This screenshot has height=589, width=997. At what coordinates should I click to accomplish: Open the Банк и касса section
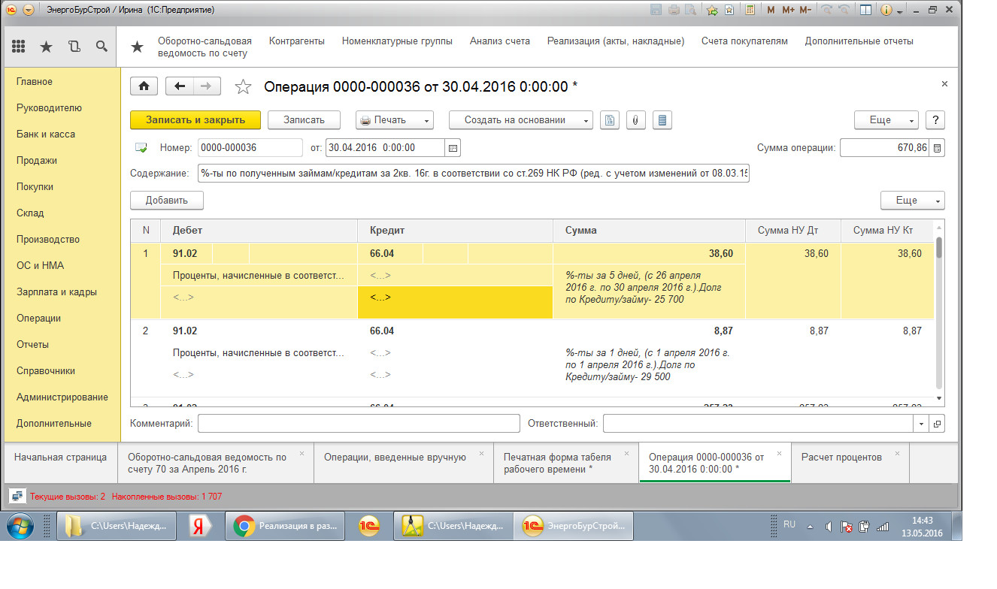tap(46, 134)
